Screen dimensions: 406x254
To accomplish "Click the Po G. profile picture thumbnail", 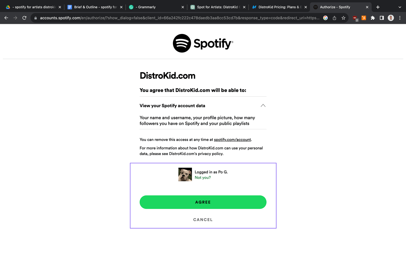I will click(x=185, y=174).
